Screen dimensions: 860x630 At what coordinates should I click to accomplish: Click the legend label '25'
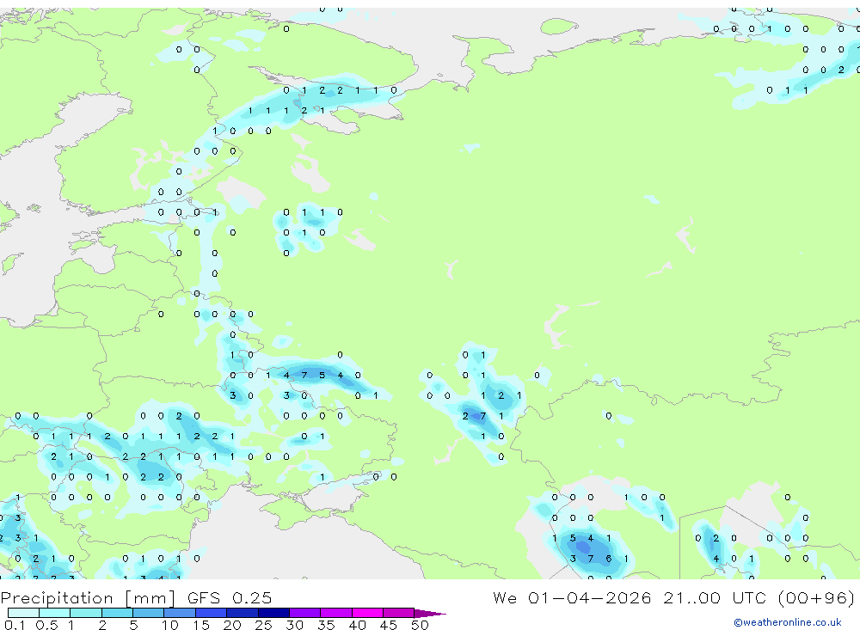pyautogui.click(x=263, y=625)
